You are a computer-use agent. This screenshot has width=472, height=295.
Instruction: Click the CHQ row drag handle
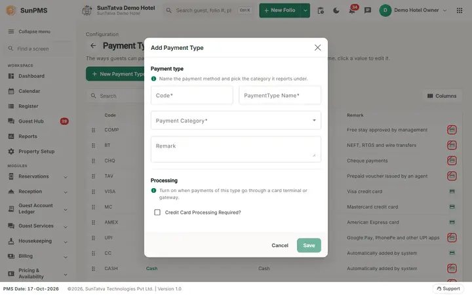(93, 161)
